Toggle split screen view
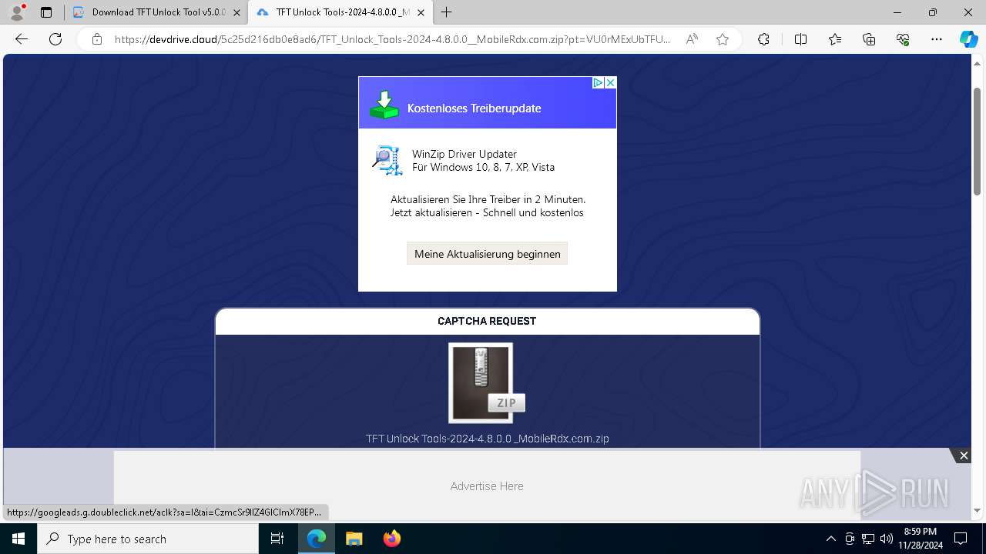 point(800,39)
